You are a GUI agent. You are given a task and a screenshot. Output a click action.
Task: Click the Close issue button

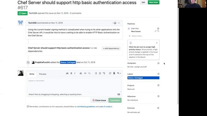point(99,100)
